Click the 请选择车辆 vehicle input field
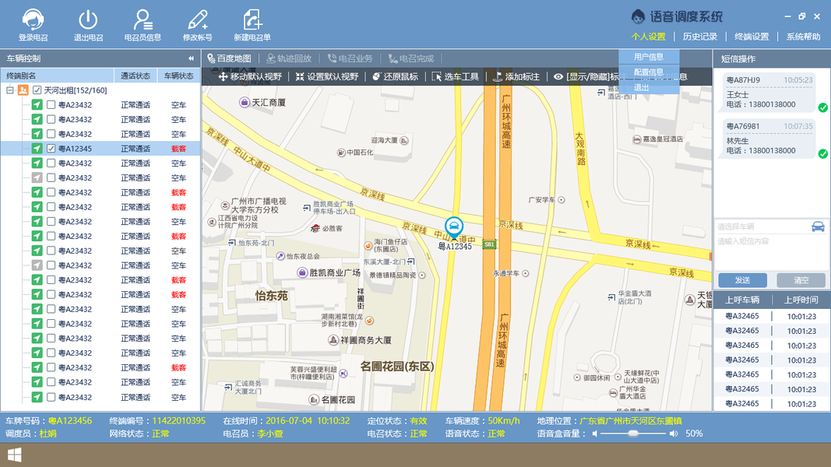 coord(762,226)
